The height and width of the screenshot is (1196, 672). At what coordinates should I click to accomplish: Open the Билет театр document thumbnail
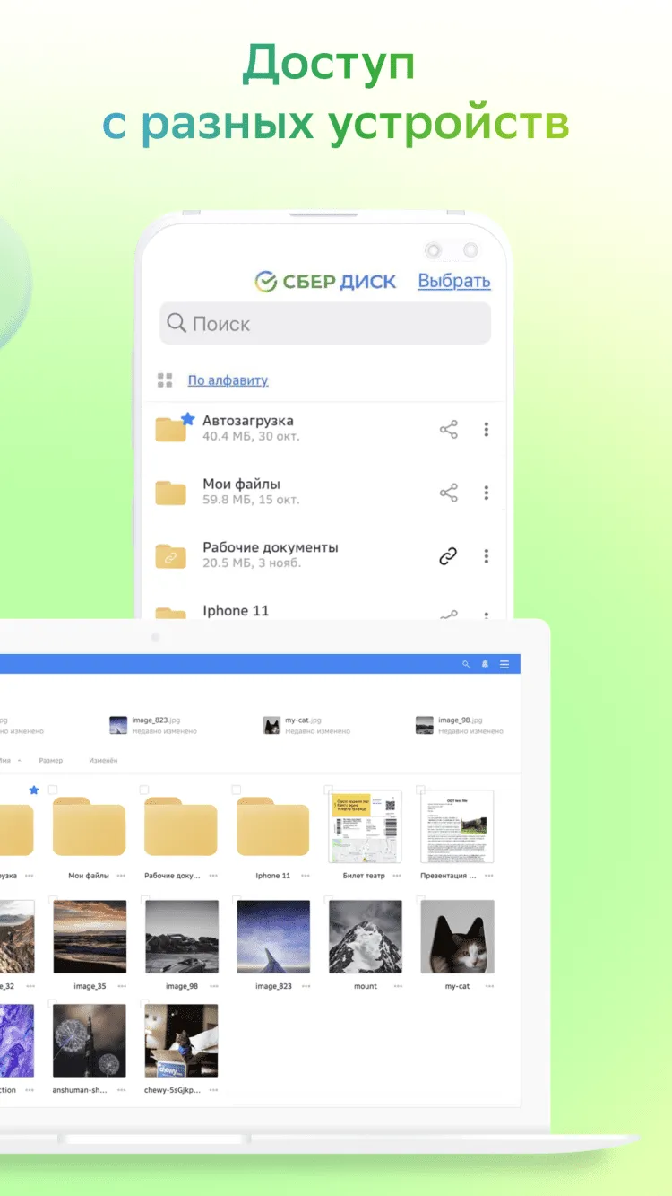[366, 826]
